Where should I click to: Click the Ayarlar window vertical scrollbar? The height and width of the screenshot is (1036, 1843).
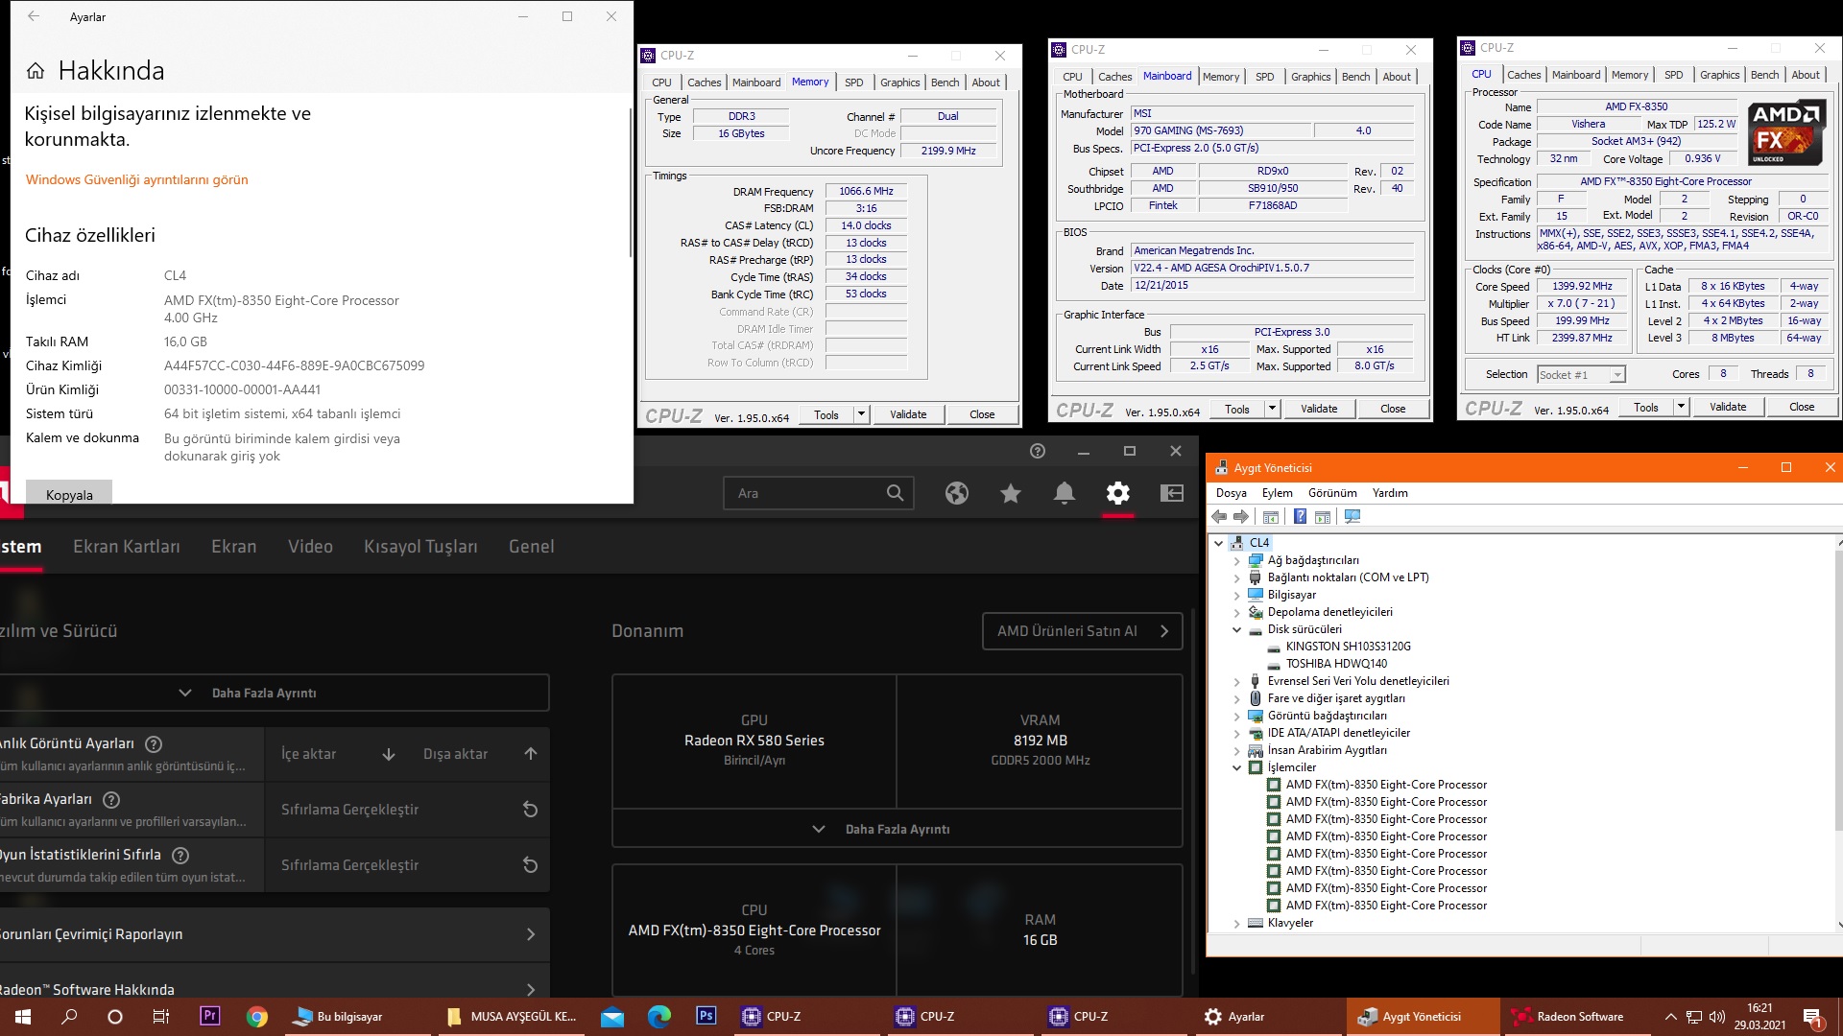pos(631,182)
